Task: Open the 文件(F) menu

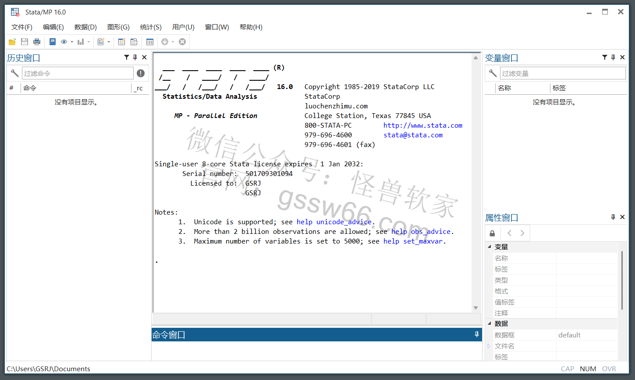Action: 22,27
